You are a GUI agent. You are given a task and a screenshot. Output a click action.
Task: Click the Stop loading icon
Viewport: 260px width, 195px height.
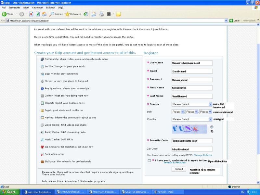tap(31, 14)
